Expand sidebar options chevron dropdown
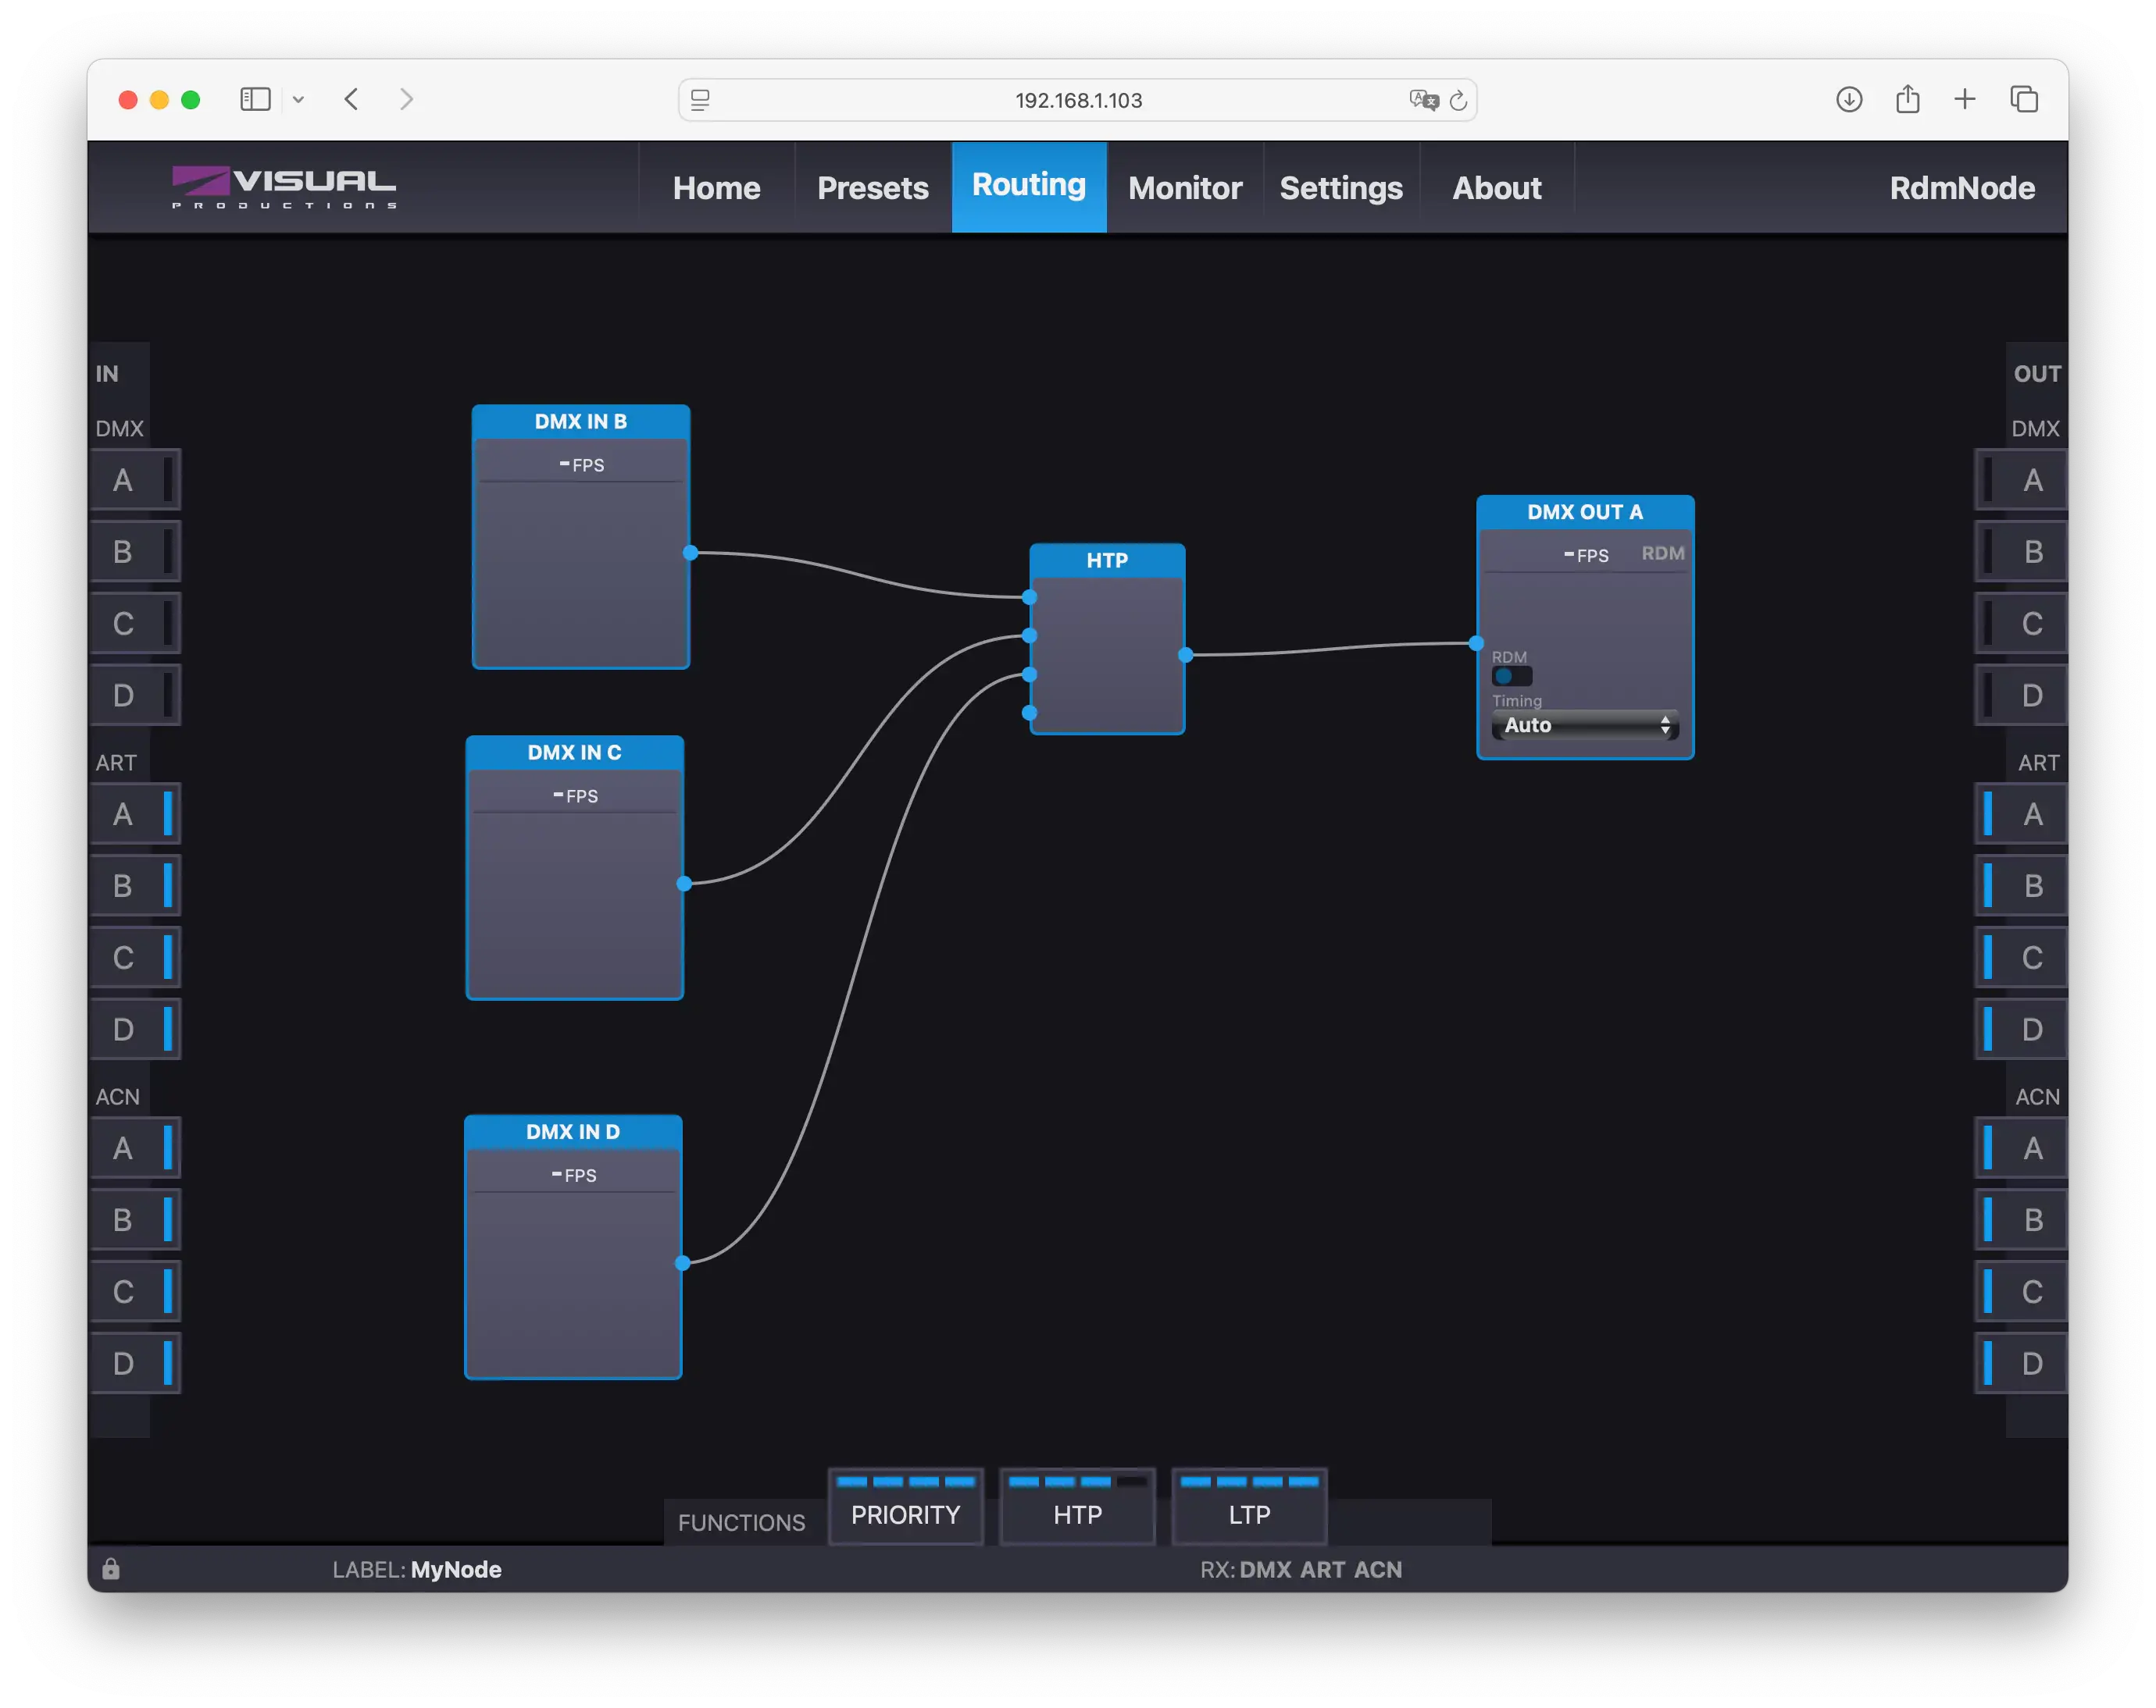The width and height of the screenshot is (2156, 1708). [298, 100]
